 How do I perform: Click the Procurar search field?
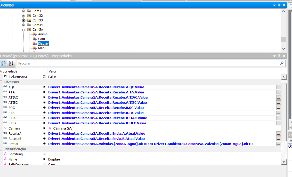coord(147,63)
